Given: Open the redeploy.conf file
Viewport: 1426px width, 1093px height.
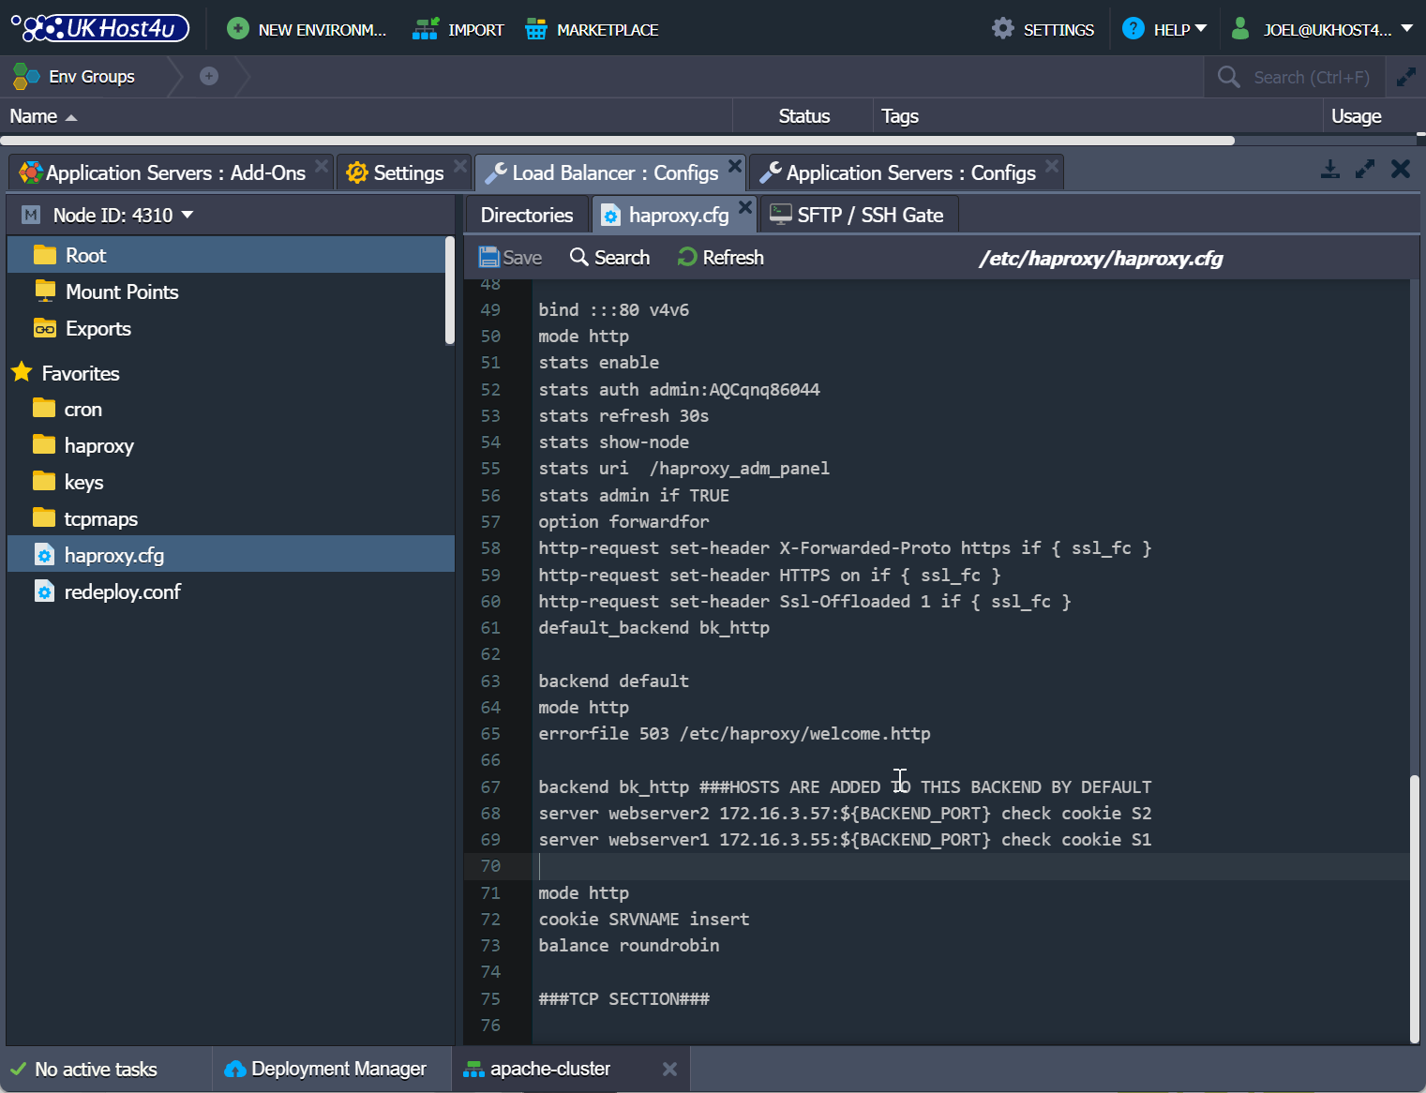Looking at the screenshot, I should point(122,591).
